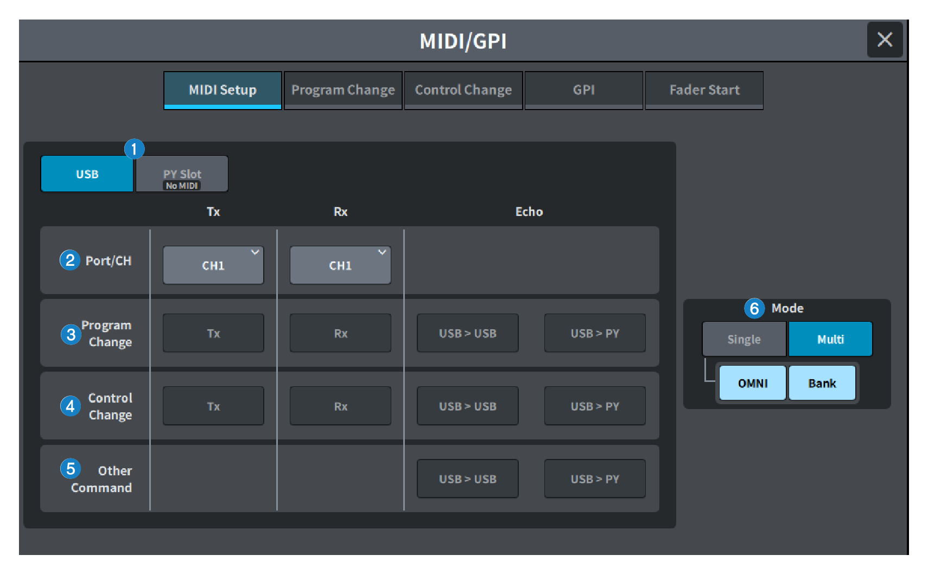Switch to the Control Change tab

463,90
